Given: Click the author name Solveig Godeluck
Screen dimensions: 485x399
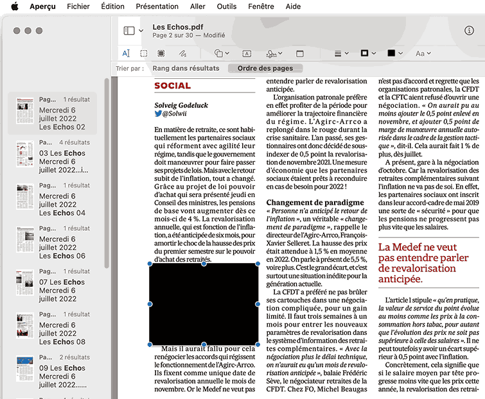Looking at the screenshot, I should [181, 105].
